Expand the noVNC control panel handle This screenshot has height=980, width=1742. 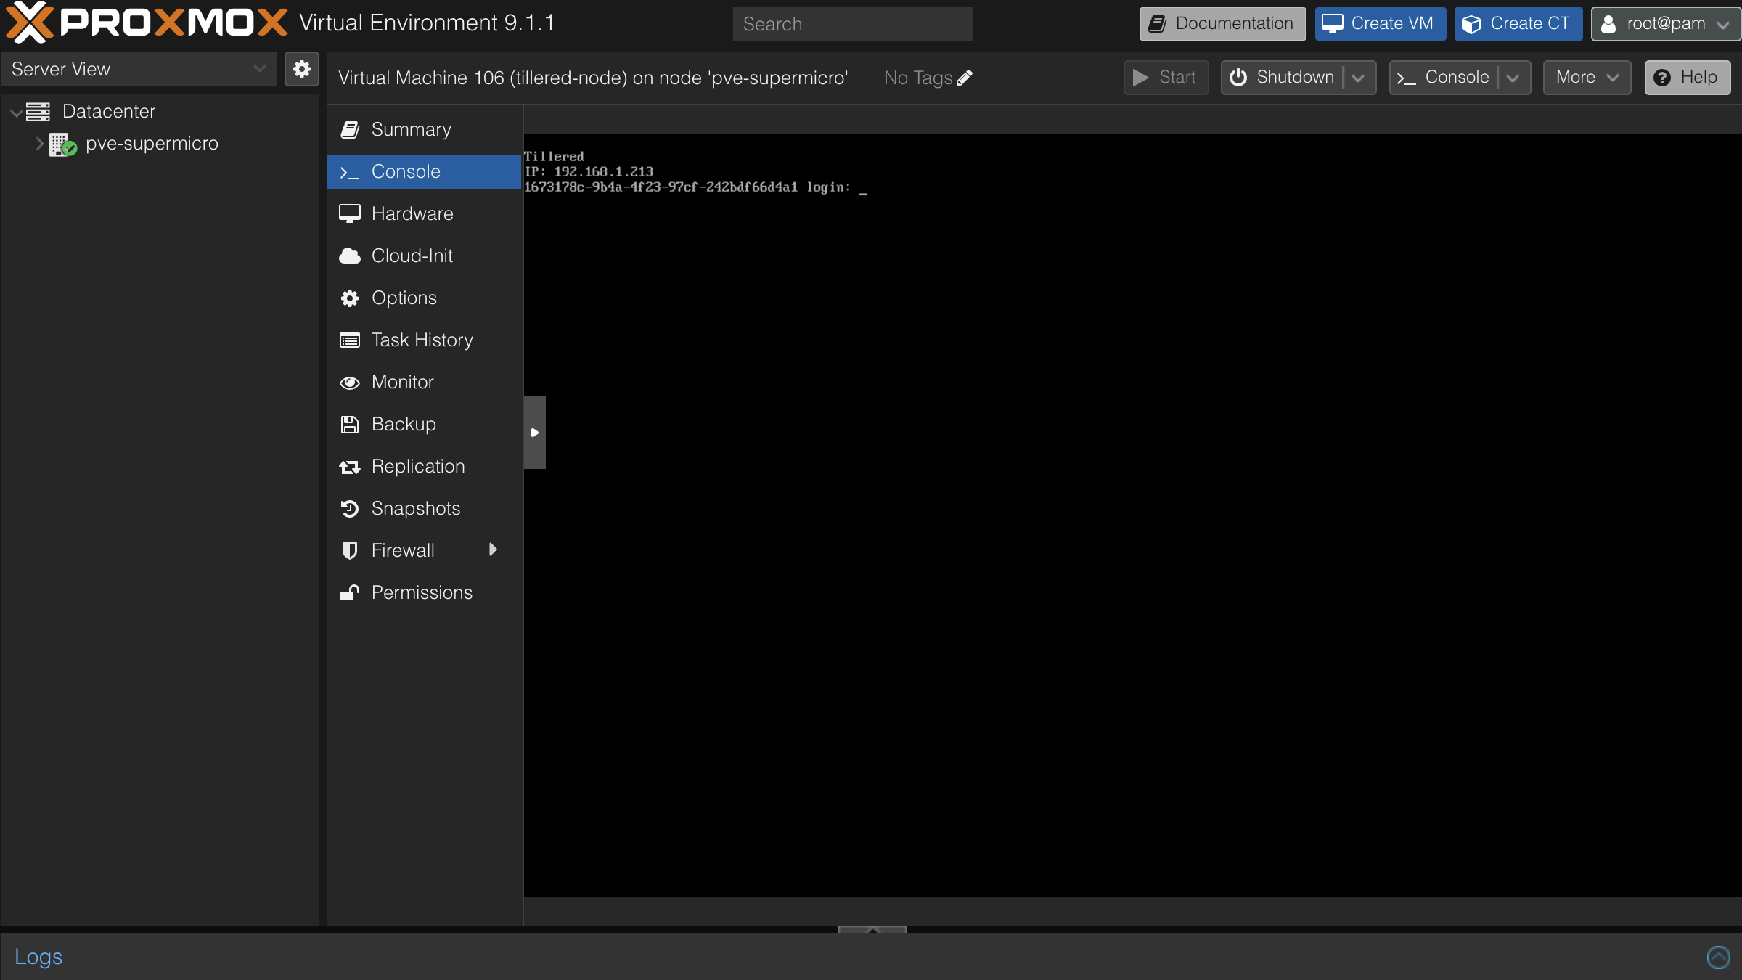click(x=534, y=432)
